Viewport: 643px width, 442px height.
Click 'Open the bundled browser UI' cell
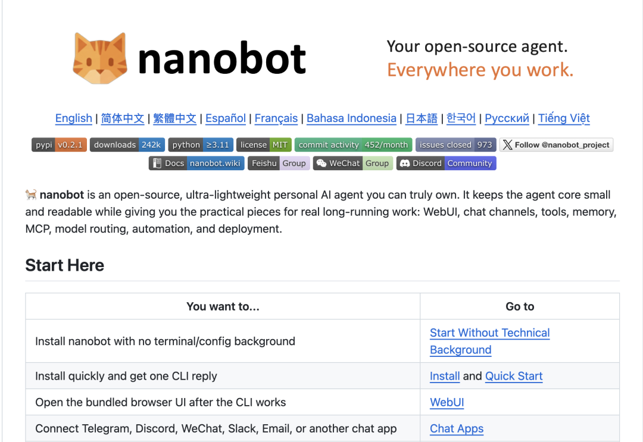click(x=223, y=402)
